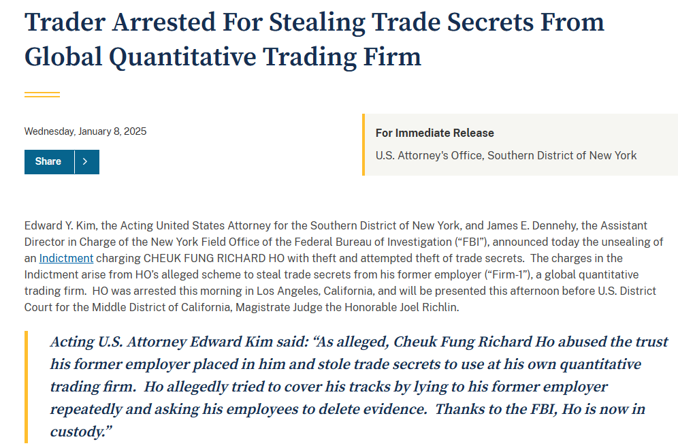
Task: Click the Share button
Action: (49, 162)
